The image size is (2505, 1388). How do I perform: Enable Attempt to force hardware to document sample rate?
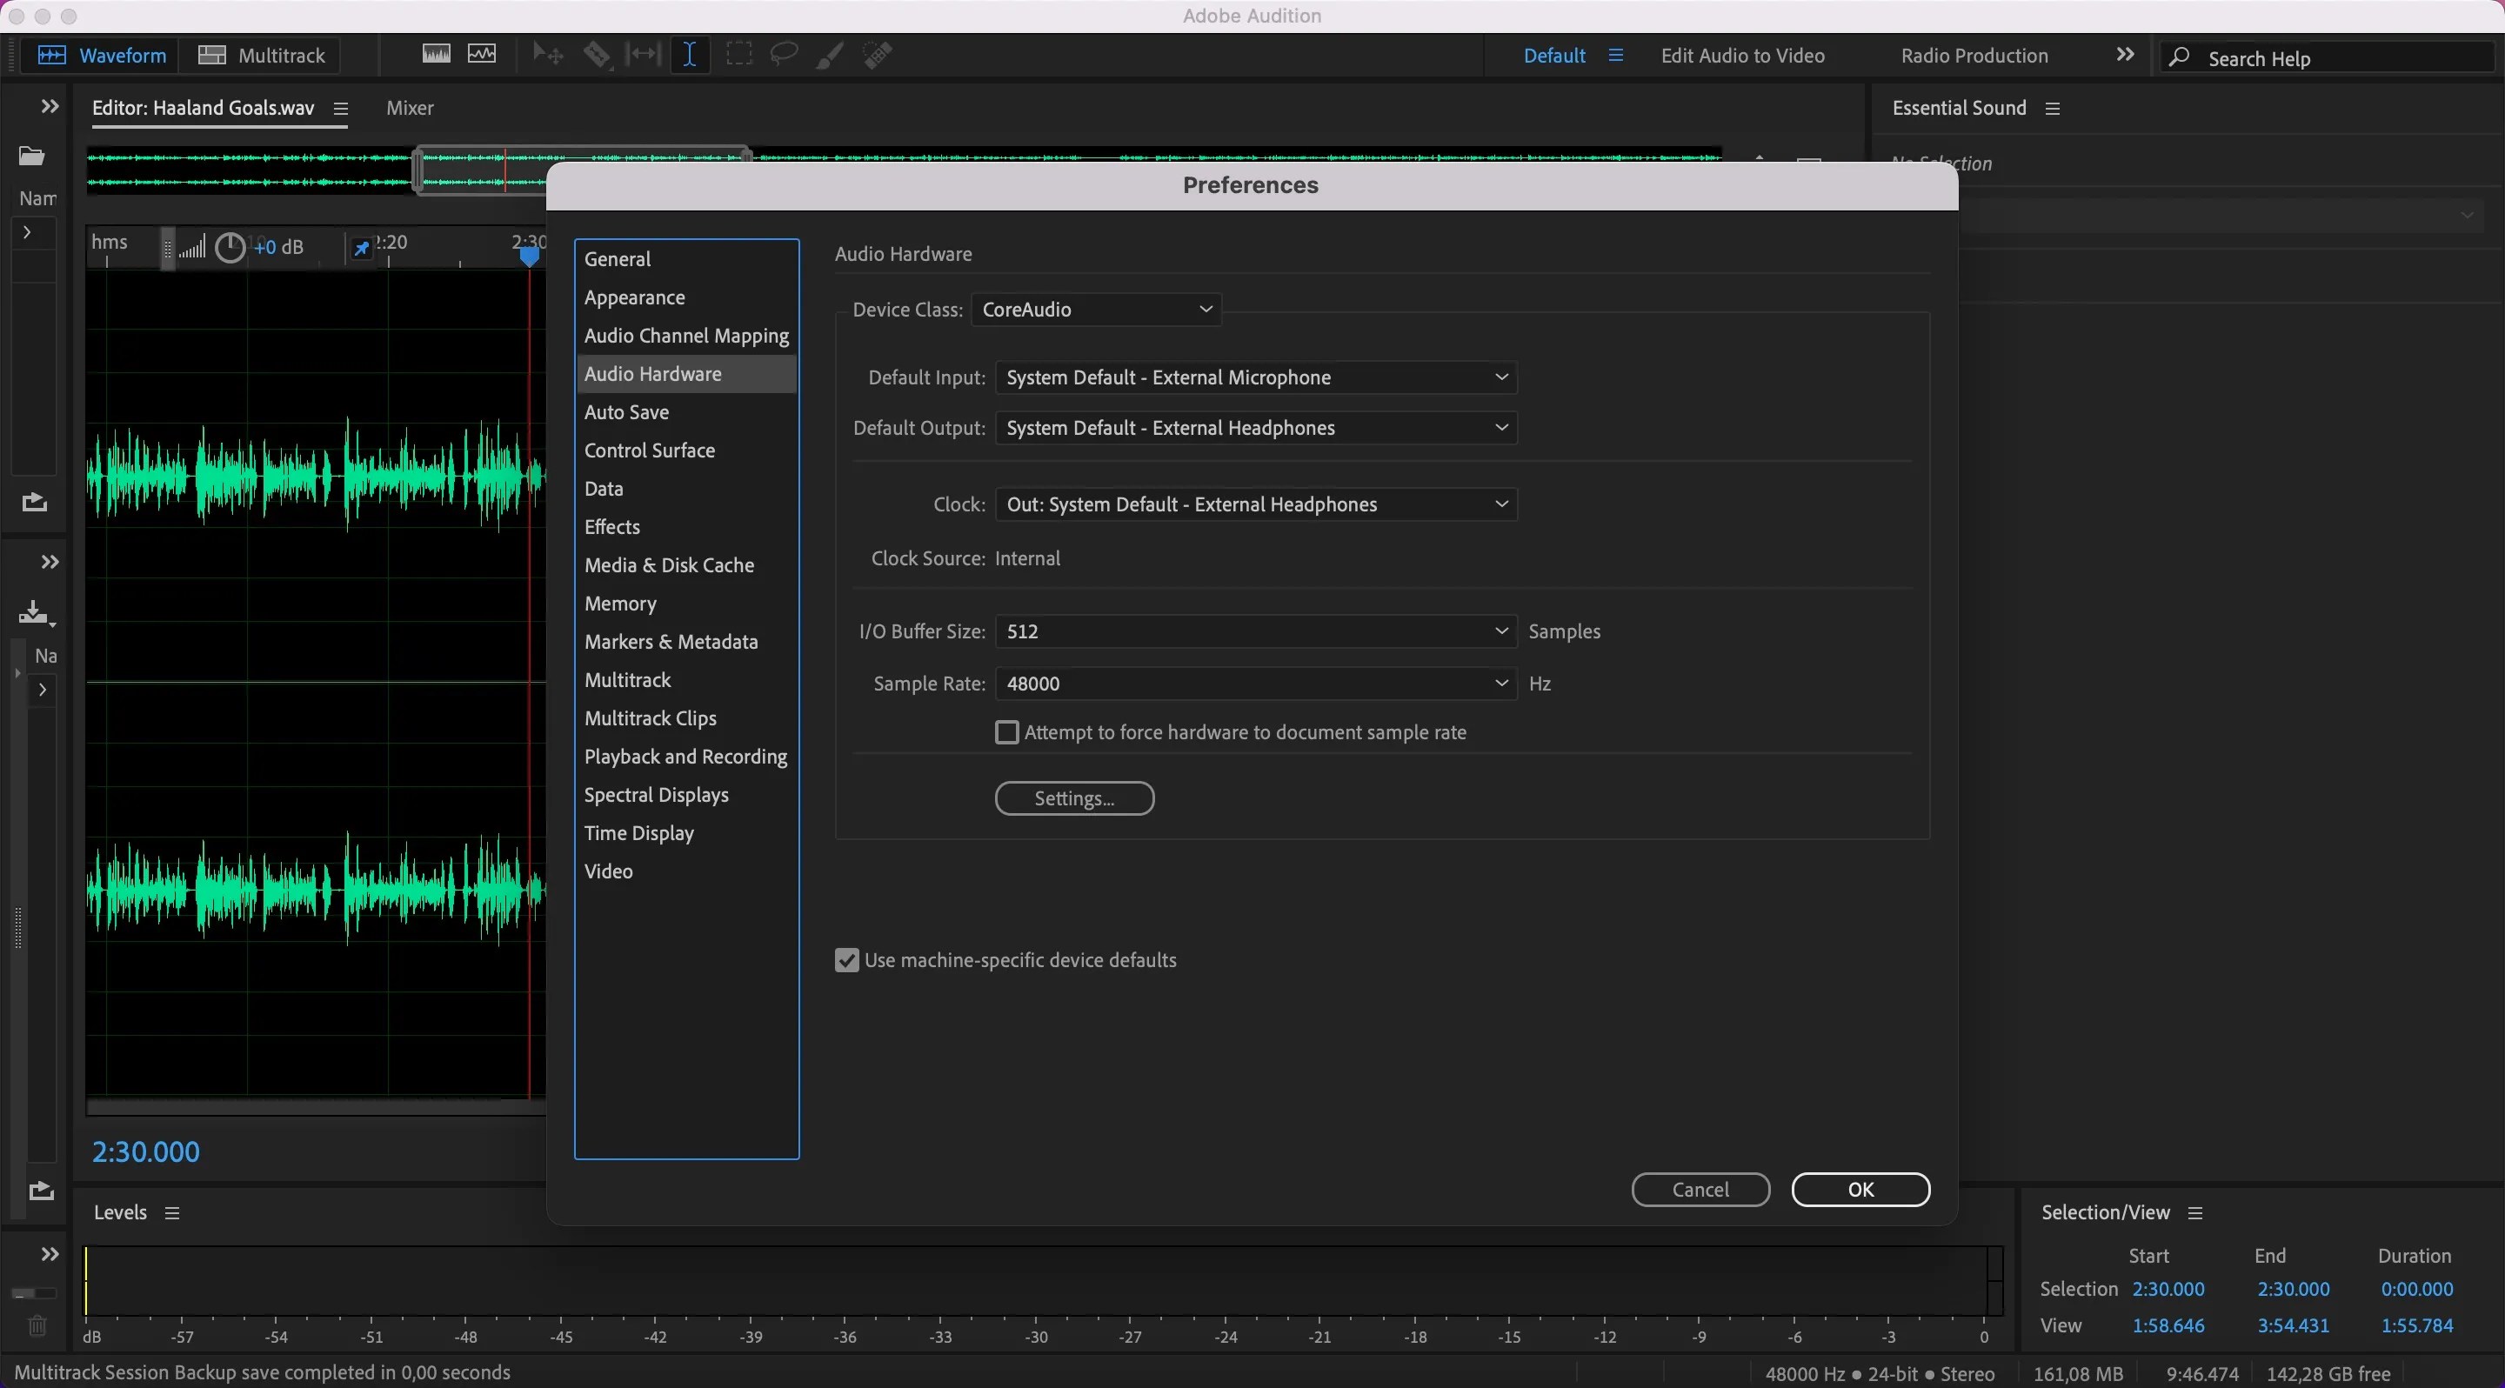point(1007,732)
